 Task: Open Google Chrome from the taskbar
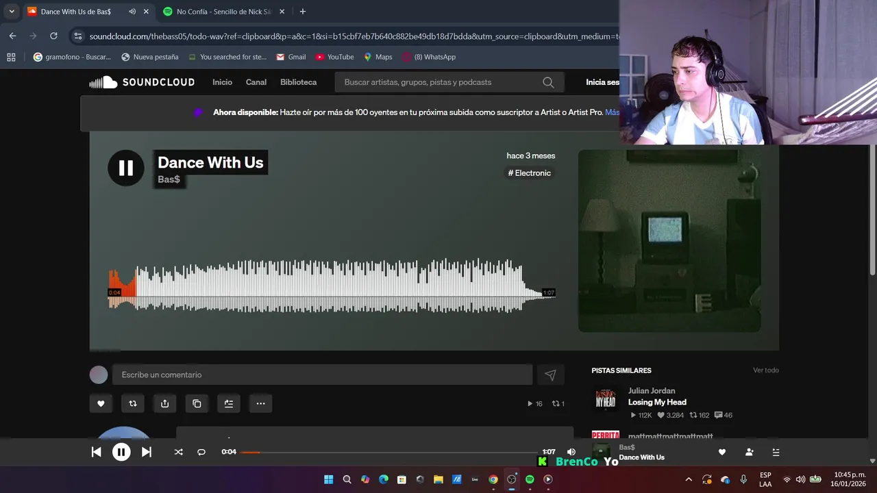point(493,479)
